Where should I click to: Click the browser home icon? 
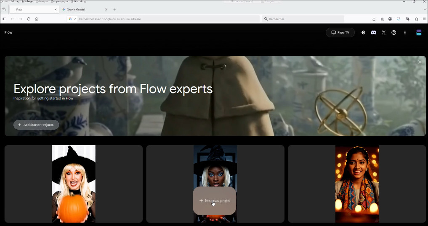pyautogui.click(x=37, y=19)
